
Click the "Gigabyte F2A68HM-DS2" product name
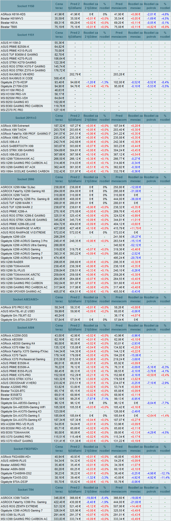[16, 473]
